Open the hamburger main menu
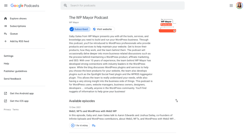 point(6,6)
